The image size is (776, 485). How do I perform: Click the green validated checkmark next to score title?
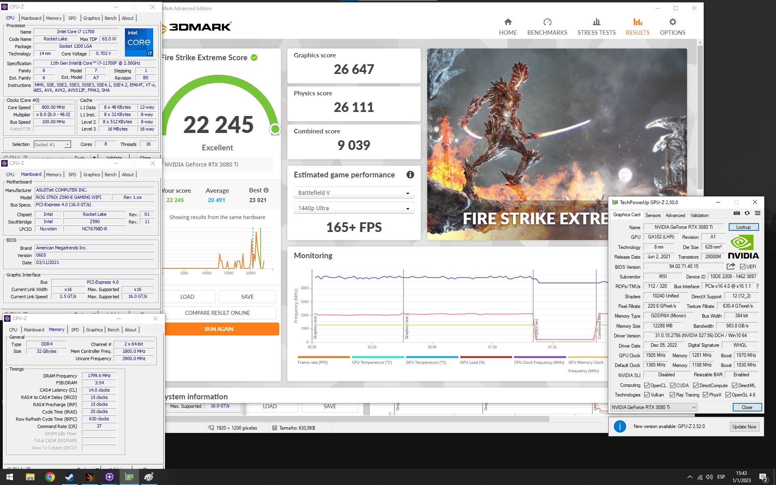click(x=254, y=57)
